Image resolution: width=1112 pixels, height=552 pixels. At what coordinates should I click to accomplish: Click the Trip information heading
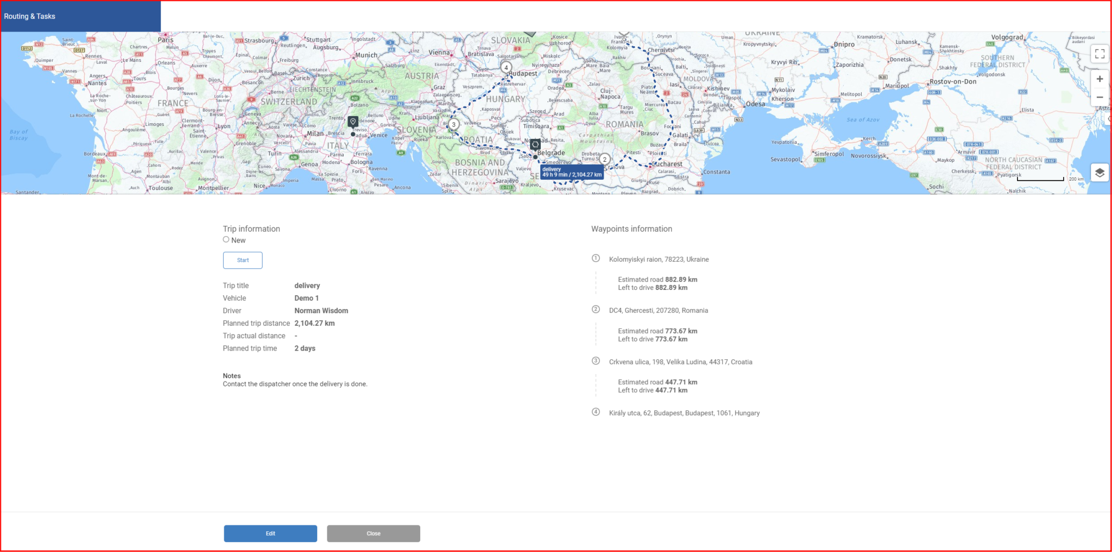pos(251,229)
